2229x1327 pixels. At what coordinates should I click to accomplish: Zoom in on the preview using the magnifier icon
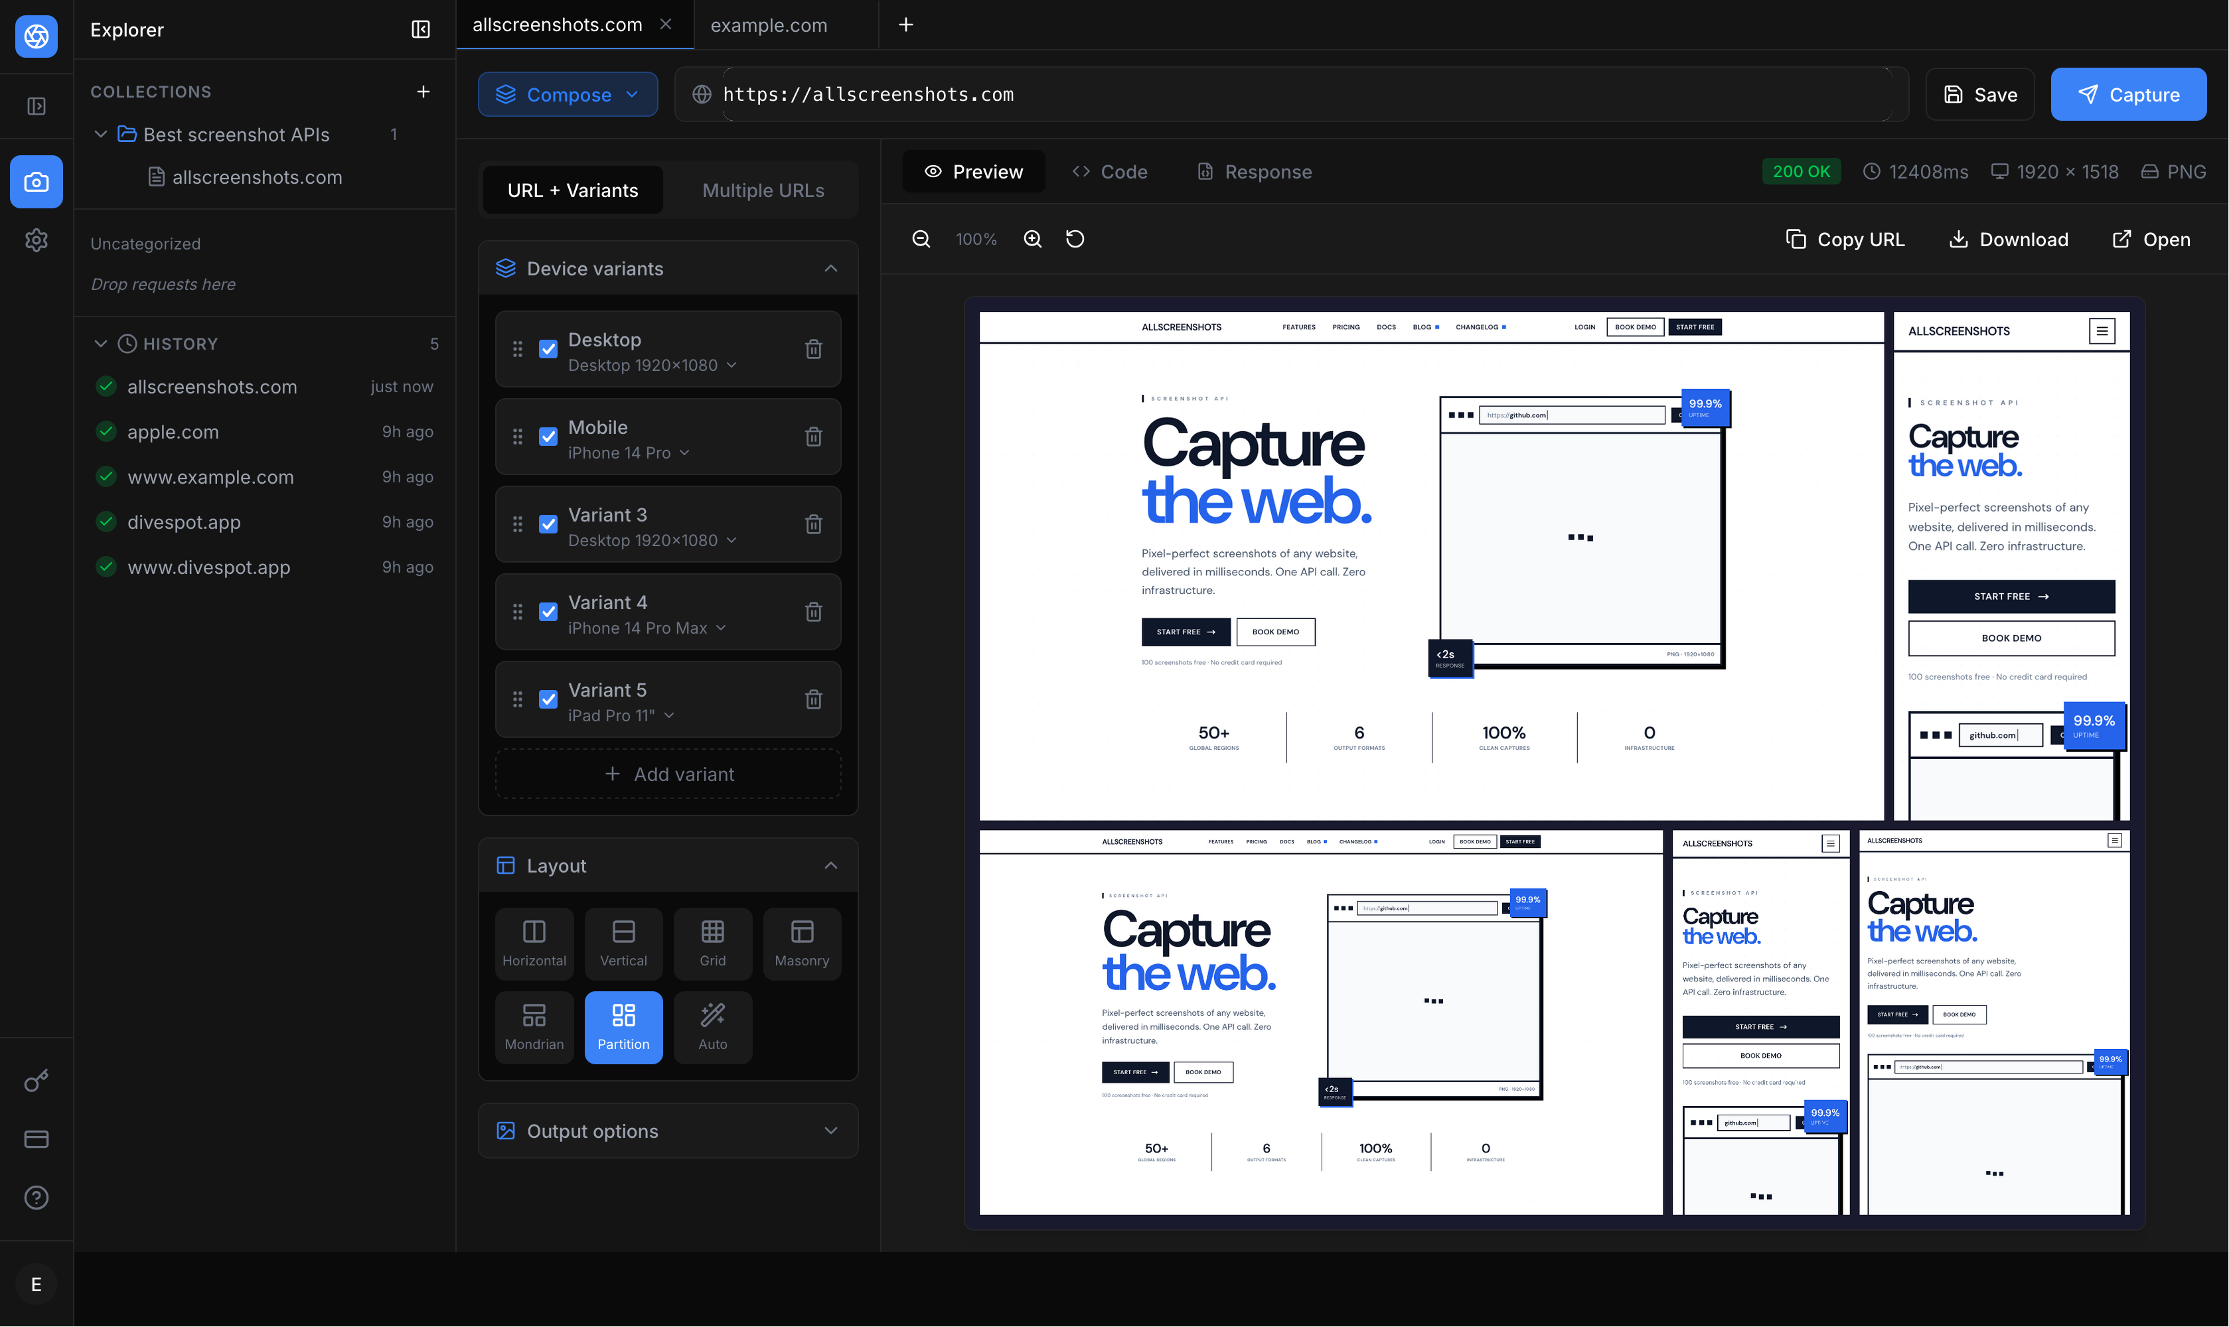tap(1032, 239)
